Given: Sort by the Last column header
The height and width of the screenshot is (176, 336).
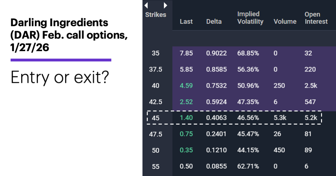Looking at the screenshot, I should 186,21.
